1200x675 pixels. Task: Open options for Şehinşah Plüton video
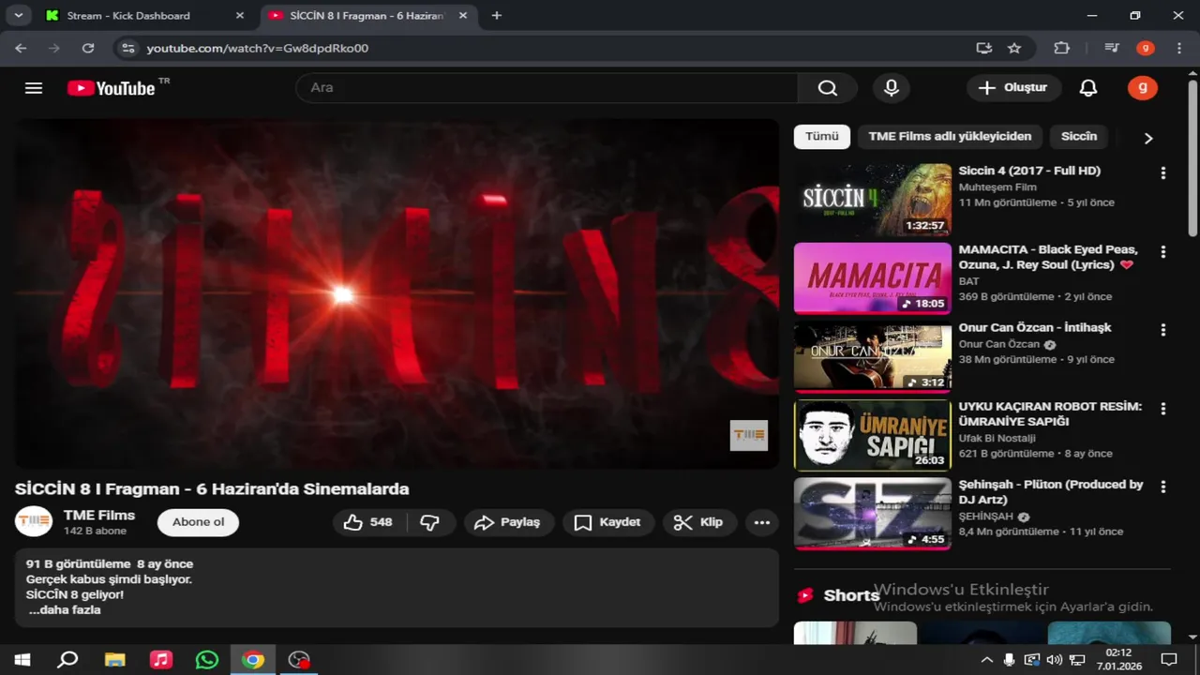[1162, 487]
